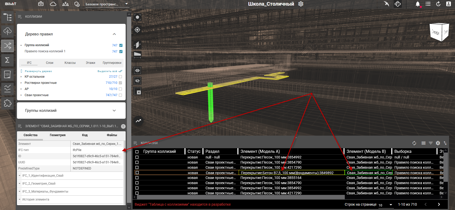This screenshot has height=210, width=455.
Task: Collapse the Дерево правил panel
Action: [x=114, y=34]
